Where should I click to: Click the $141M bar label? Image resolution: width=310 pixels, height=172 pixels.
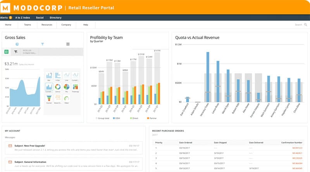(x=157, y=51)
